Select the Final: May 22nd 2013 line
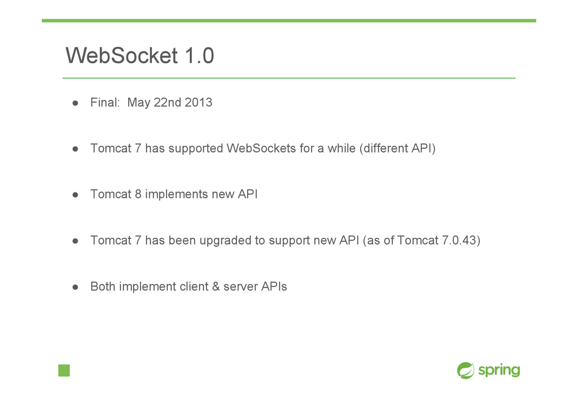 pyautogui.click(x=151, y=102)
